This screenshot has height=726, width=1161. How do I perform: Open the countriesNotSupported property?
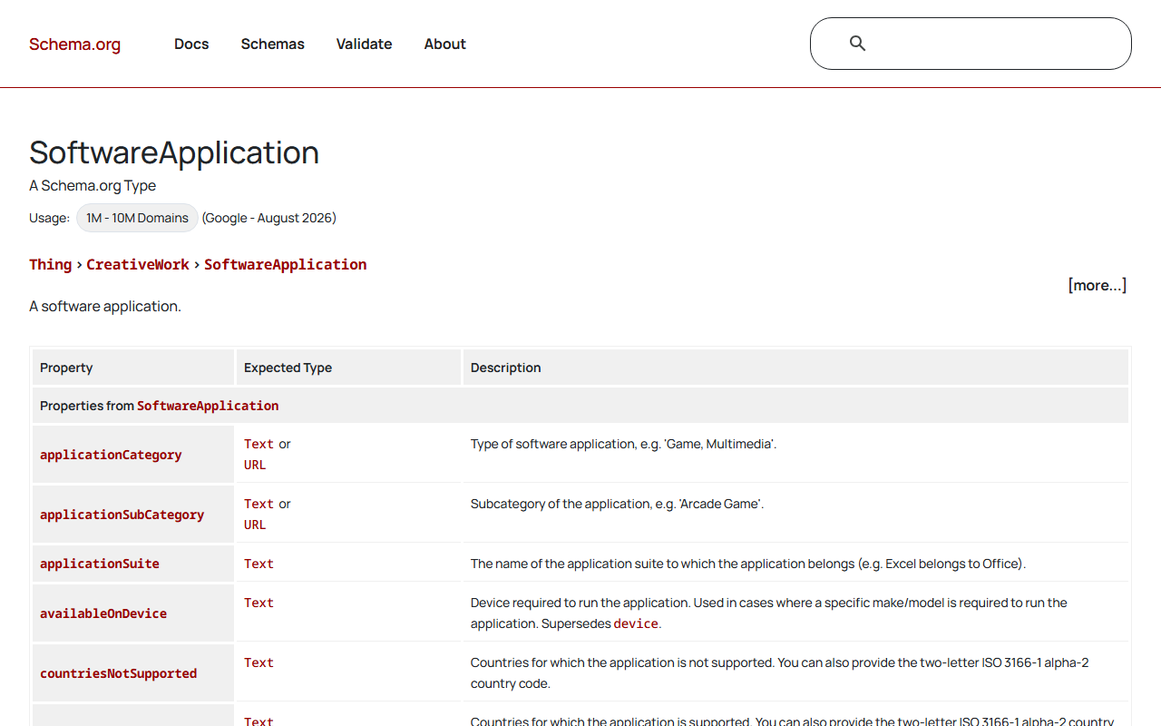[x=118, y=673]
